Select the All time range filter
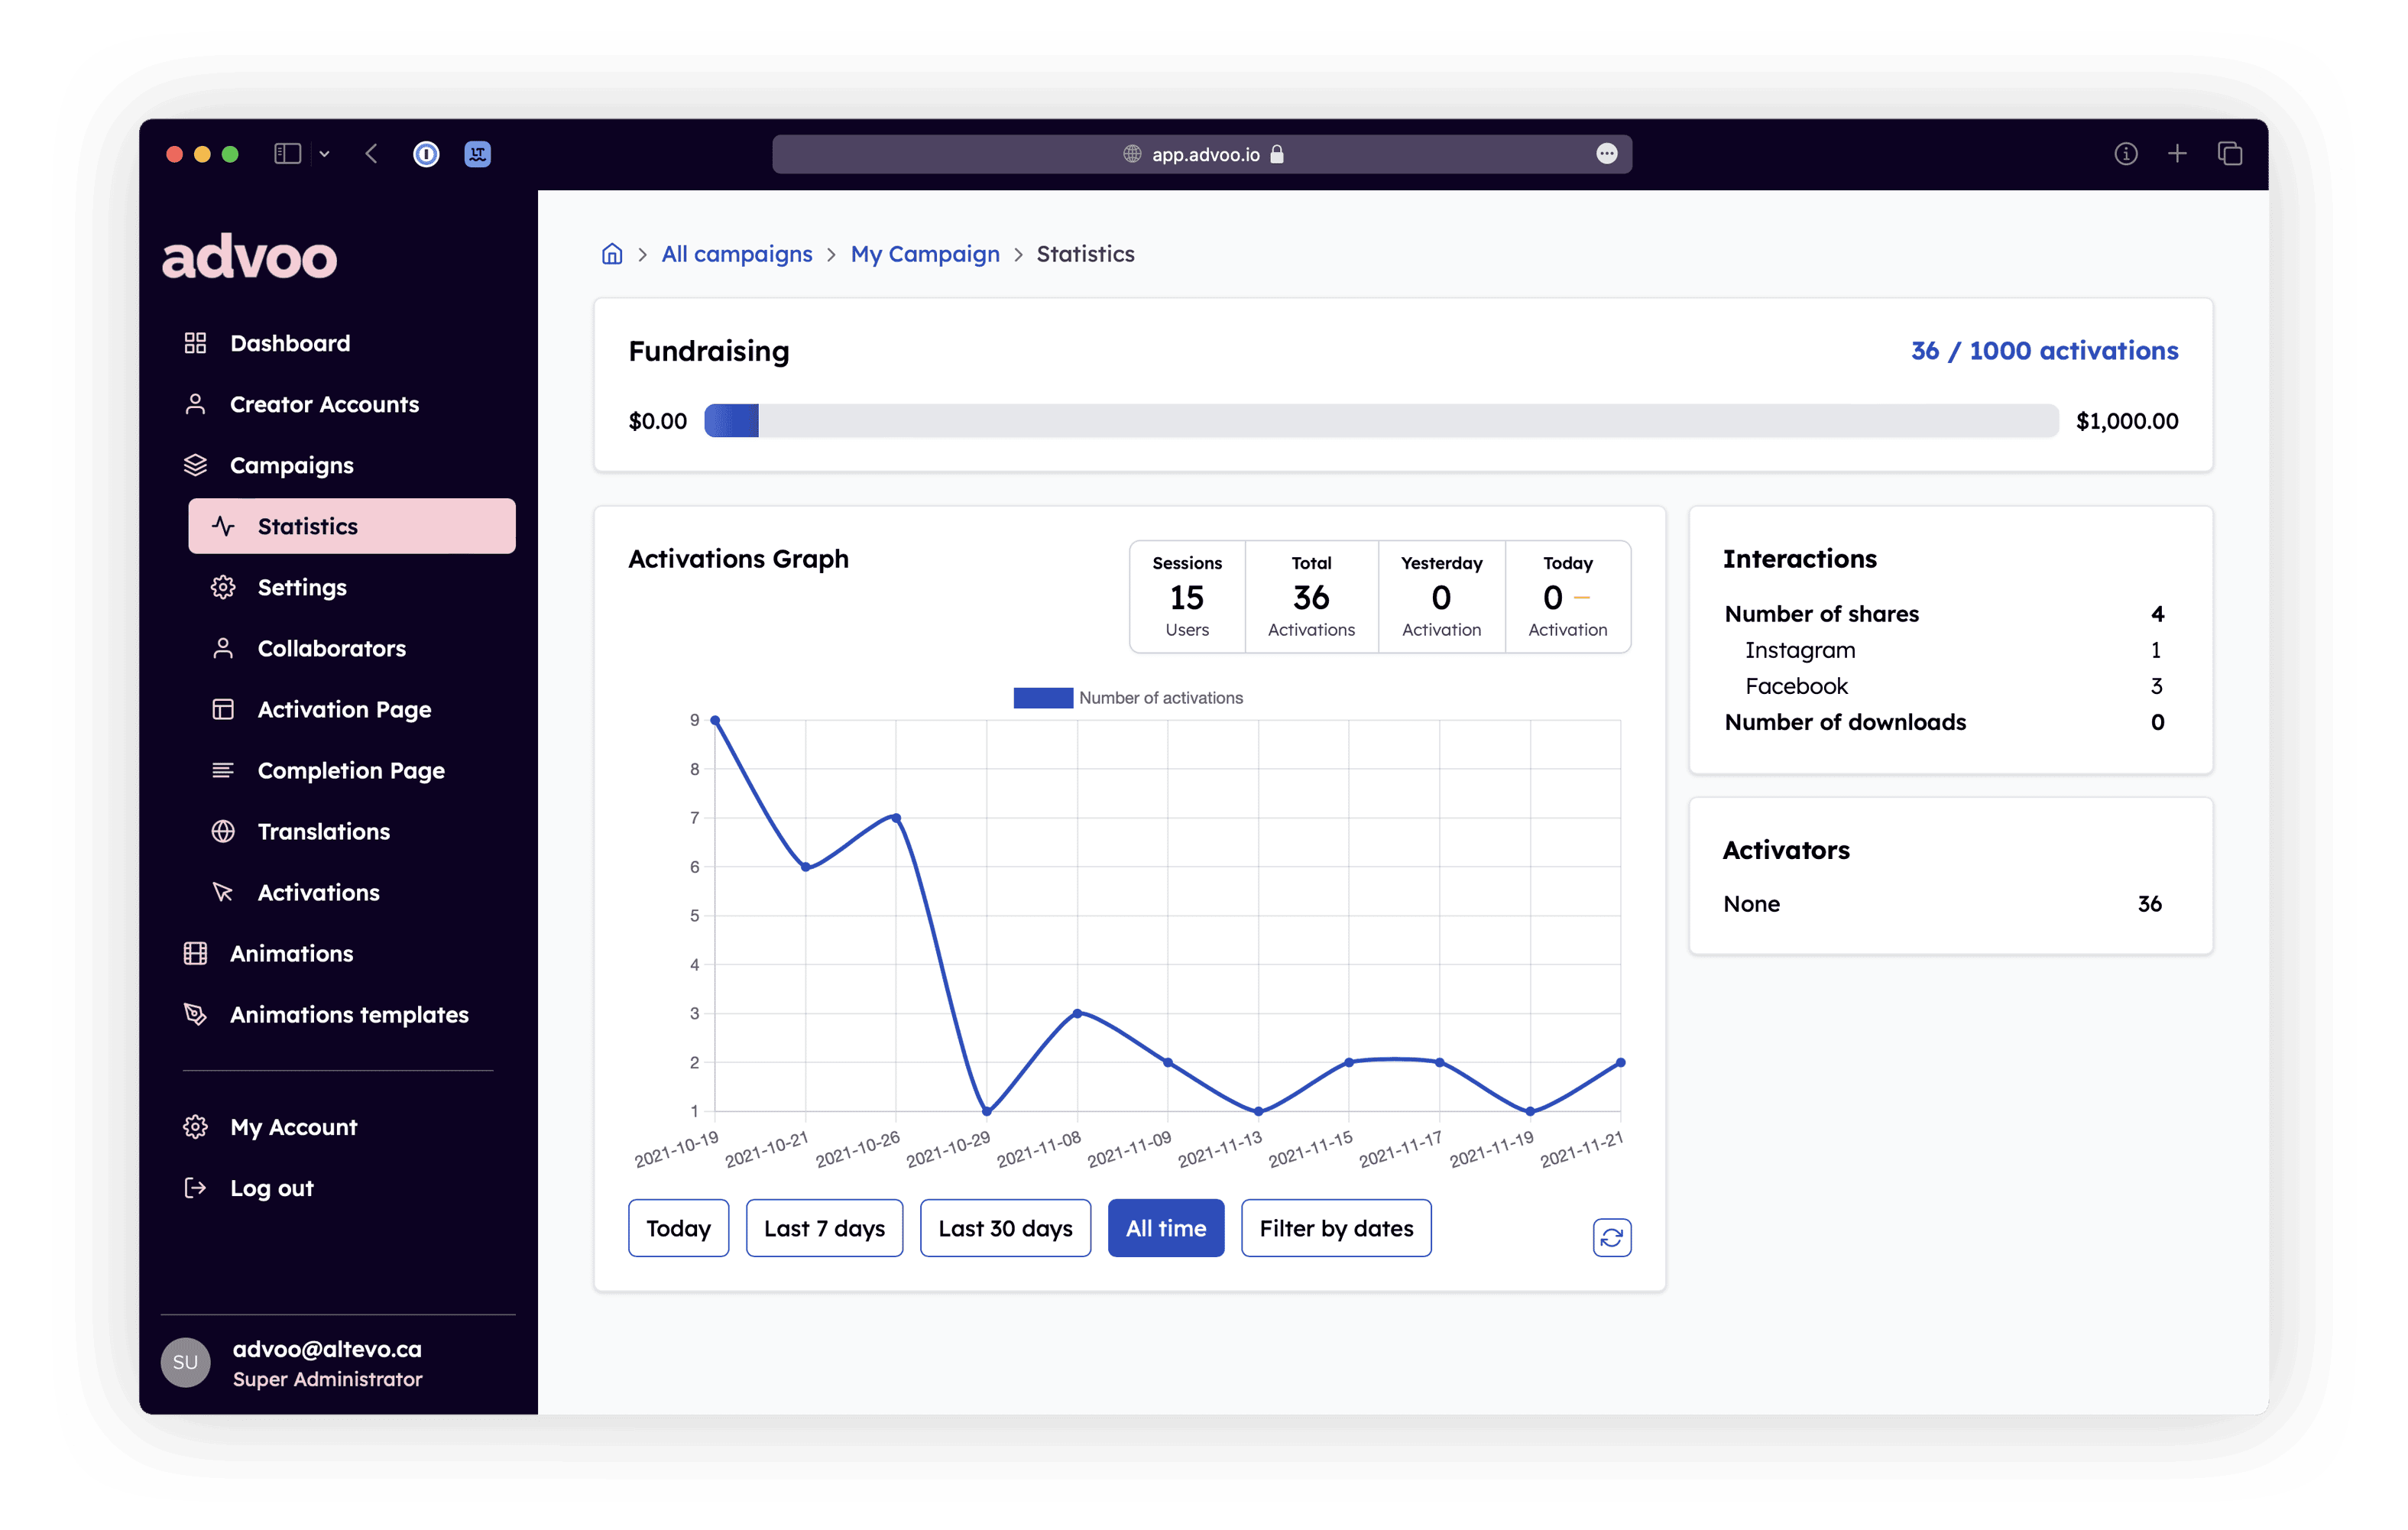 click(x=1165, y=1228)
